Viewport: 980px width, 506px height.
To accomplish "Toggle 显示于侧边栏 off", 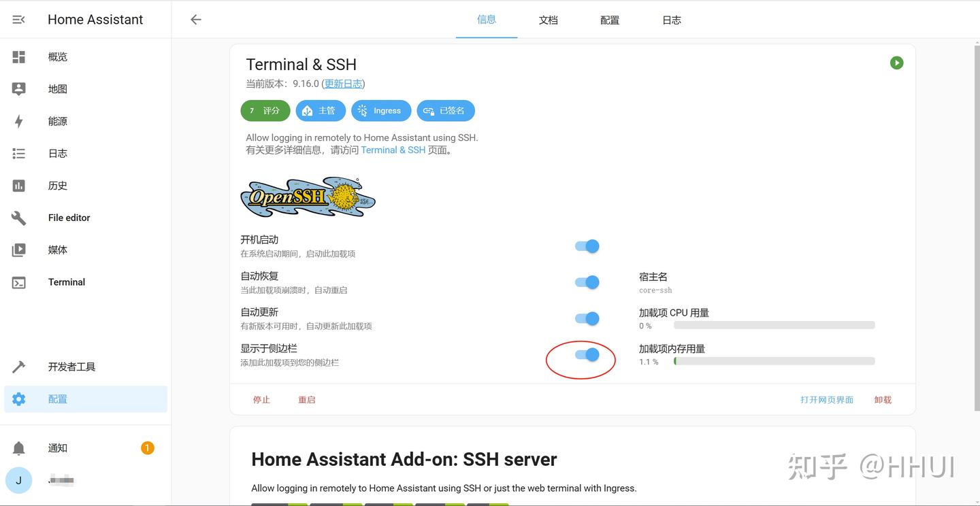I will [x=586, y=354].
